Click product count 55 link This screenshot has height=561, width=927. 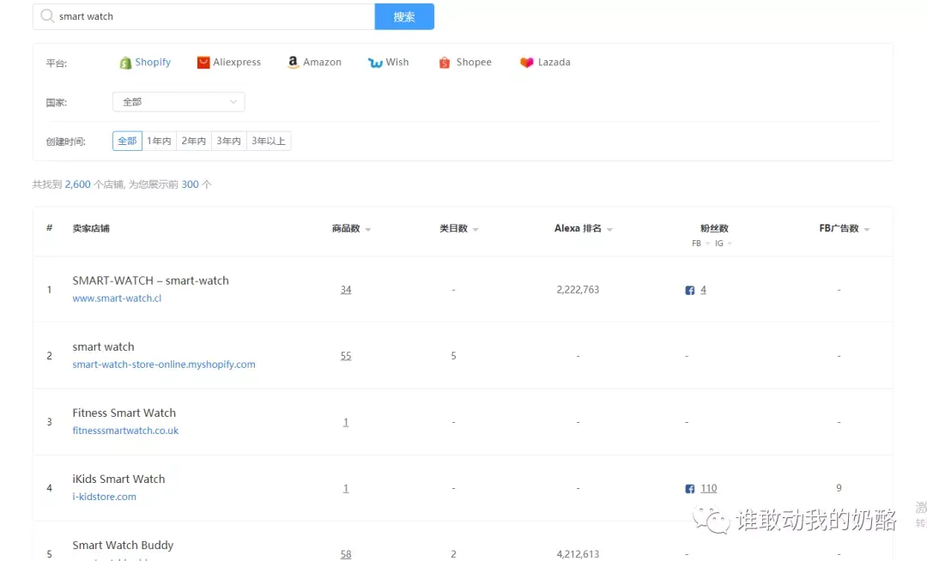point(346,356)
